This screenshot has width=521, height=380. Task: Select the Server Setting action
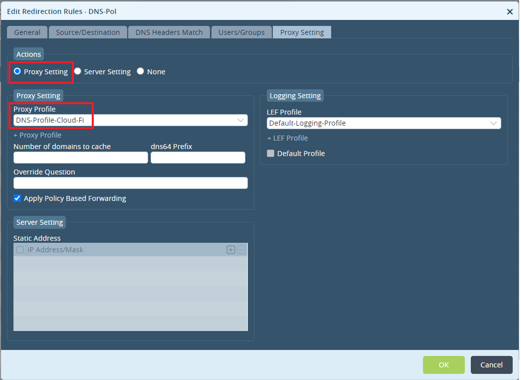(x=78, y=71)
